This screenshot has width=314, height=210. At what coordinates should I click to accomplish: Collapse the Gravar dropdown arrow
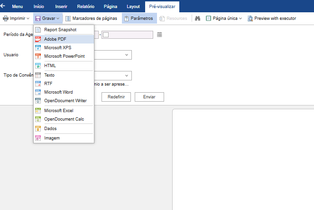click(x=58, y=18)
